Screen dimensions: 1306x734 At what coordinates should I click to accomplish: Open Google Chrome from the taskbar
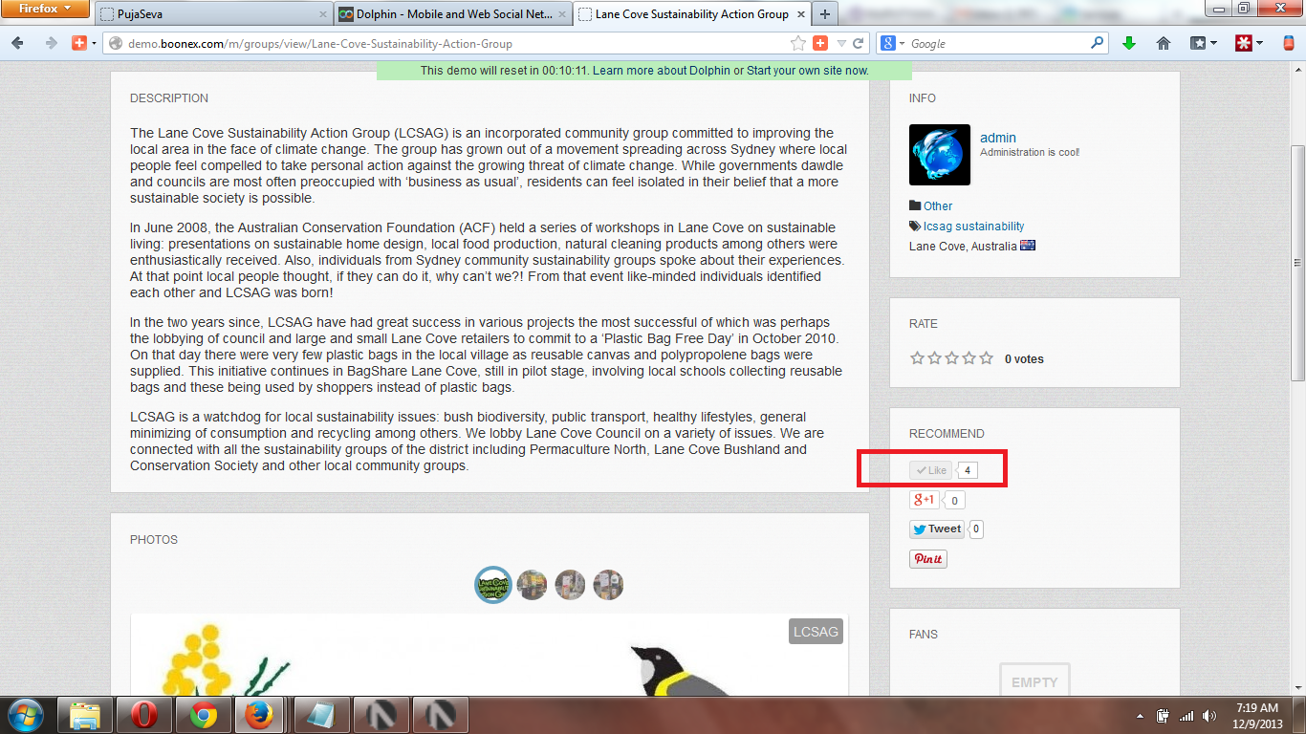click(x=202, y=715)
